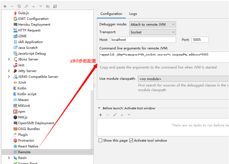Select OpenShift Deployment in the list
This screenshot has height=164, width=229.
(x=36, y=123)
